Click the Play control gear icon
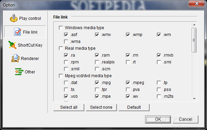207x130 pixels. (14, 18)
